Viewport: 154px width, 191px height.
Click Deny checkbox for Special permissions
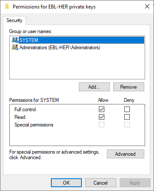[x=127, y=125]
